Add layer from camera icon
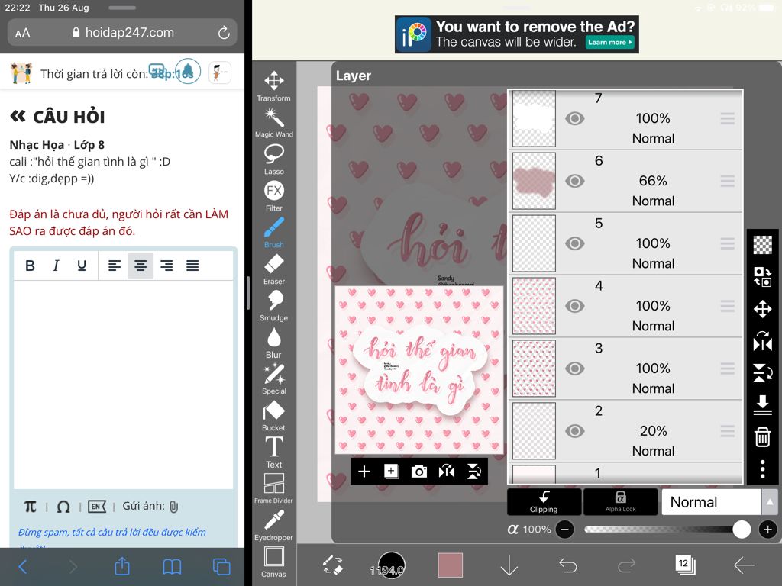The image size is (782, 586). pyautogui.click(x=419, y=472)
